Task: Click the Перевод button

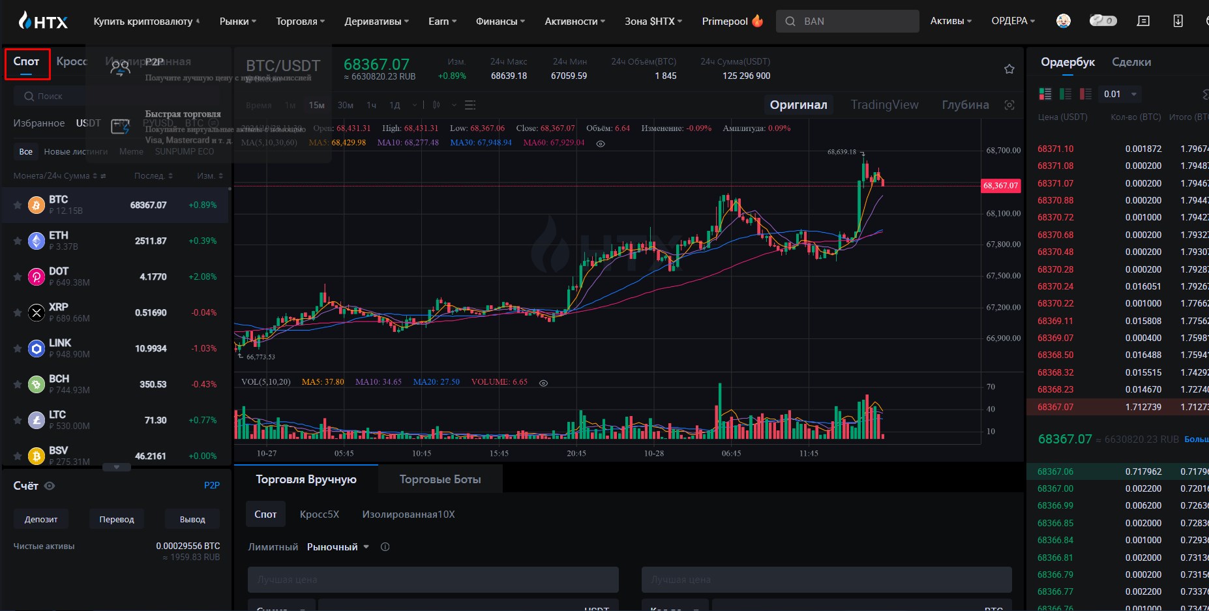Action: (x=117, y=520)
